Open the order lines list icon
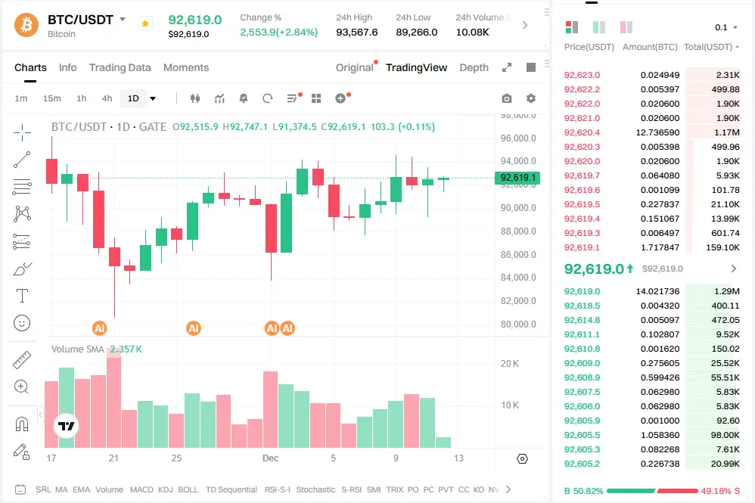 [x=292, y=98]
